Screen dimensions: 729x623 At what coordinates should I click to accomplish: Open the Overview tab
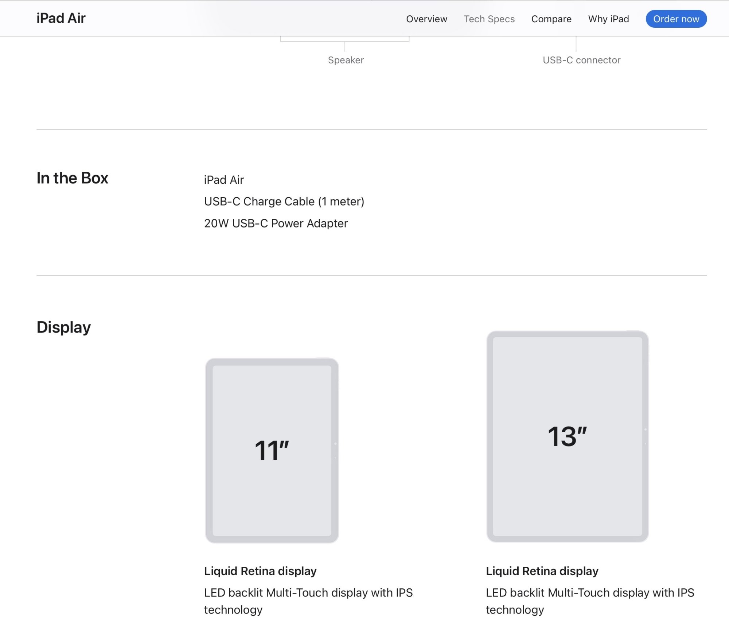coord(426,19)
